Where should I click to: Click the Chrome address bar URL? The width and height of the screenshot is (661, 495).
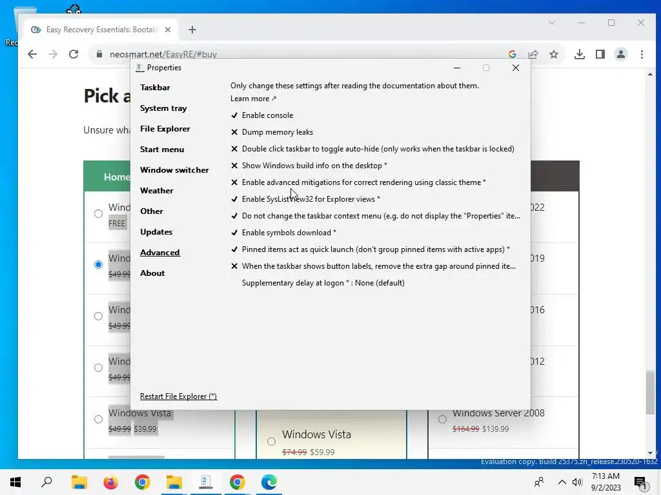(x=163, y=54)
